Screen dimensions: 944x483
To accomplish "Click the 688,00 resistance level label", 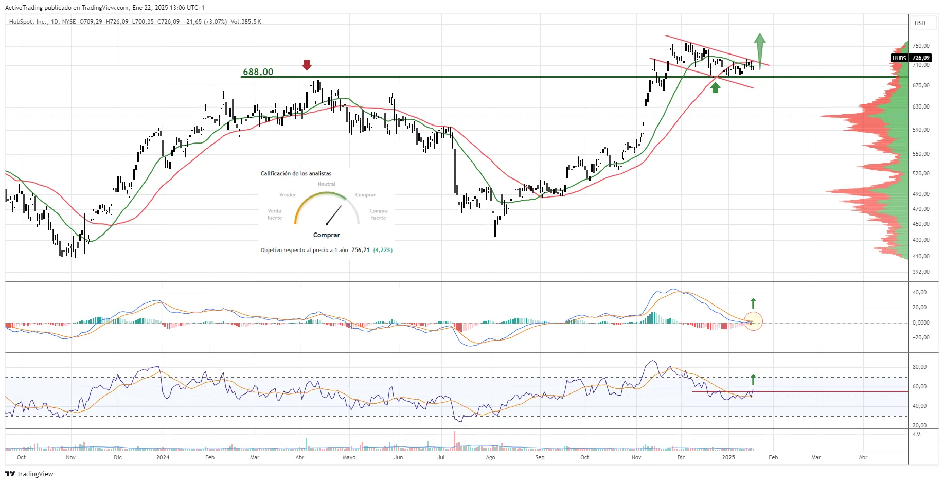I will pyautogui.click(x=258, y=72).
